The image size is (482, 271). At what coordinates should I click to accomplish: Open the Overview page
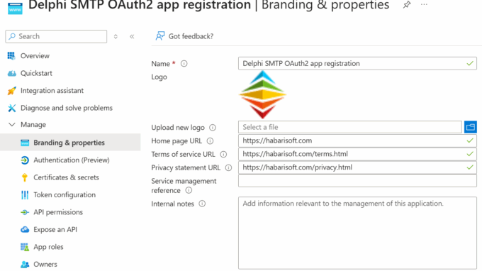[x=35, y=55]
